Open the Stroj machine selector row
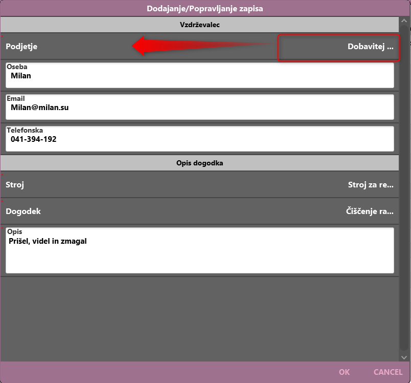Viewport: 411px width, 383px height. [199, 184]
